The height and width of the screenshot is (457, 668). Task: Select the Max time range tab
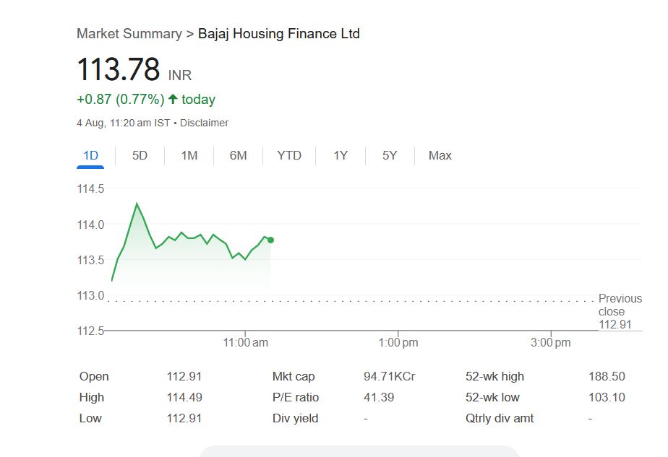(440, 155)
